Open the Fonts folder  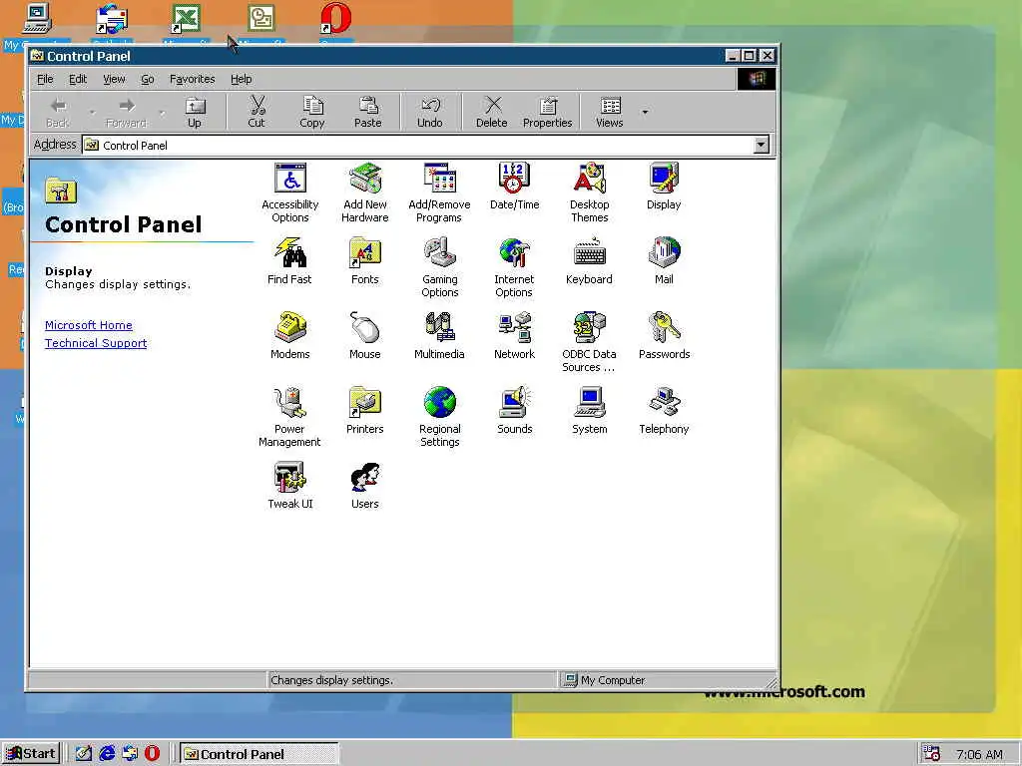(x=364, y=261)
